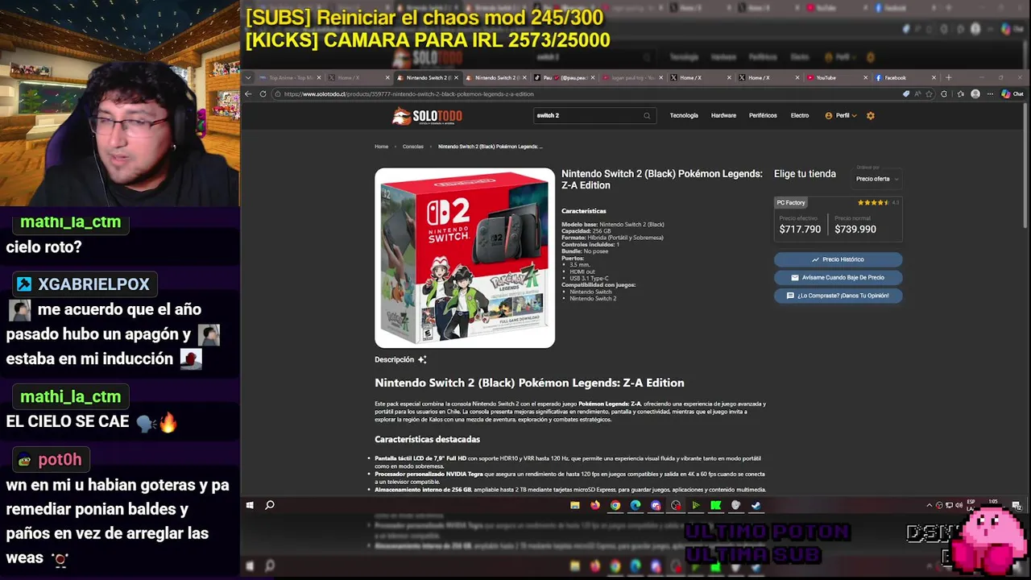This screenshot has width=1031, height=580.
Task: Click the AI sparkle icon next to Descripción
Action: click(422, 359)
